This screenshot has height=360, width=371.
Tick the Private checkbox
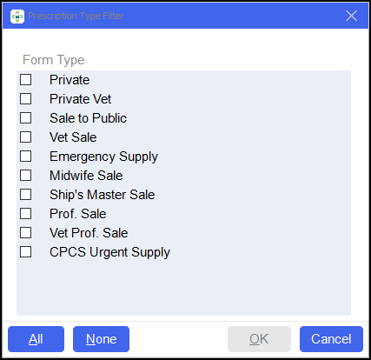[x=25, y=80]
